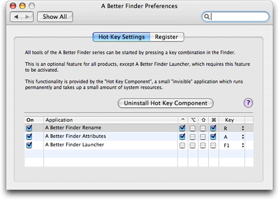Enable the Control modifier for A Better Finder Launcher
The image size is (279, 200).
coord(182,145)
